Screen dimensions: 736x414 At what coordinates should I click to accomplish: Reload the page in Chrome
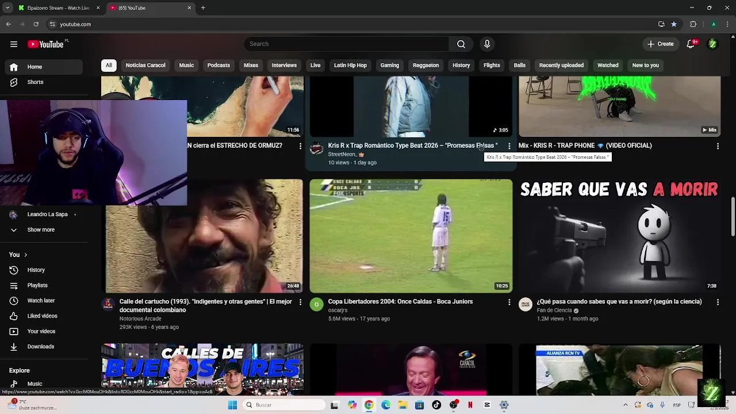[36, 24]
